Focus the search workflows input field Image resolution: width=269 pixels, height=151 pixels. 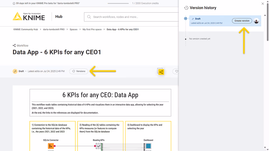click(x=131, y=17)
